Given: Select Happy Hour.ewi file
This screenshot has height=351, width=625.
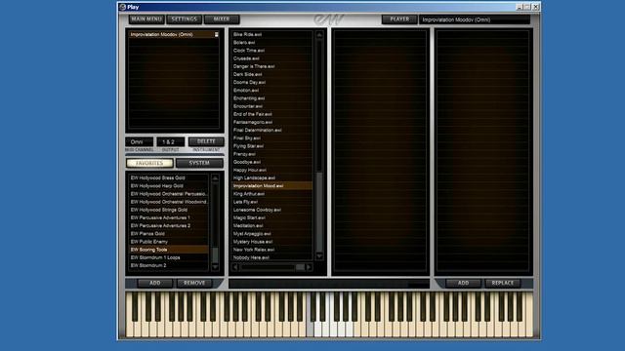Looking at the screenshot, I should 272,170.
